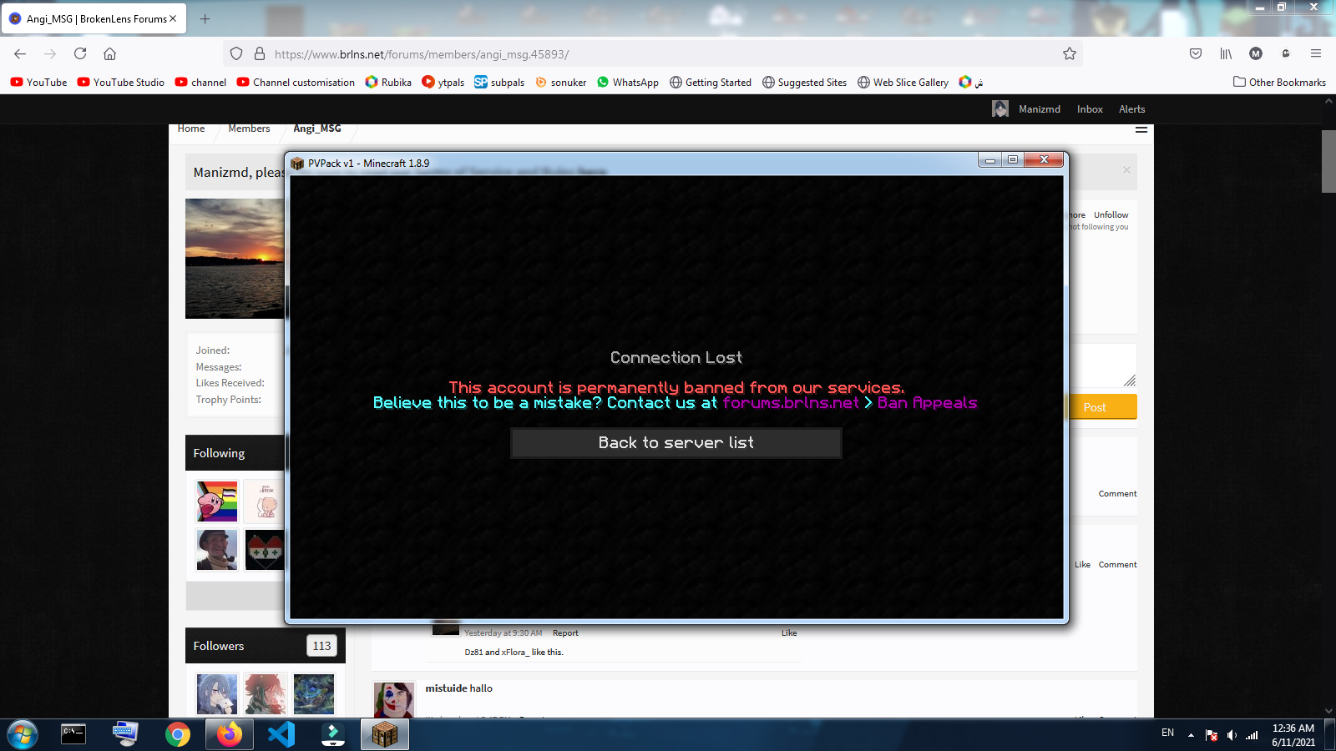Open Kirby pride avatar in Following
This screenshot has height=751, width=1336.
[x=217, y=502]
